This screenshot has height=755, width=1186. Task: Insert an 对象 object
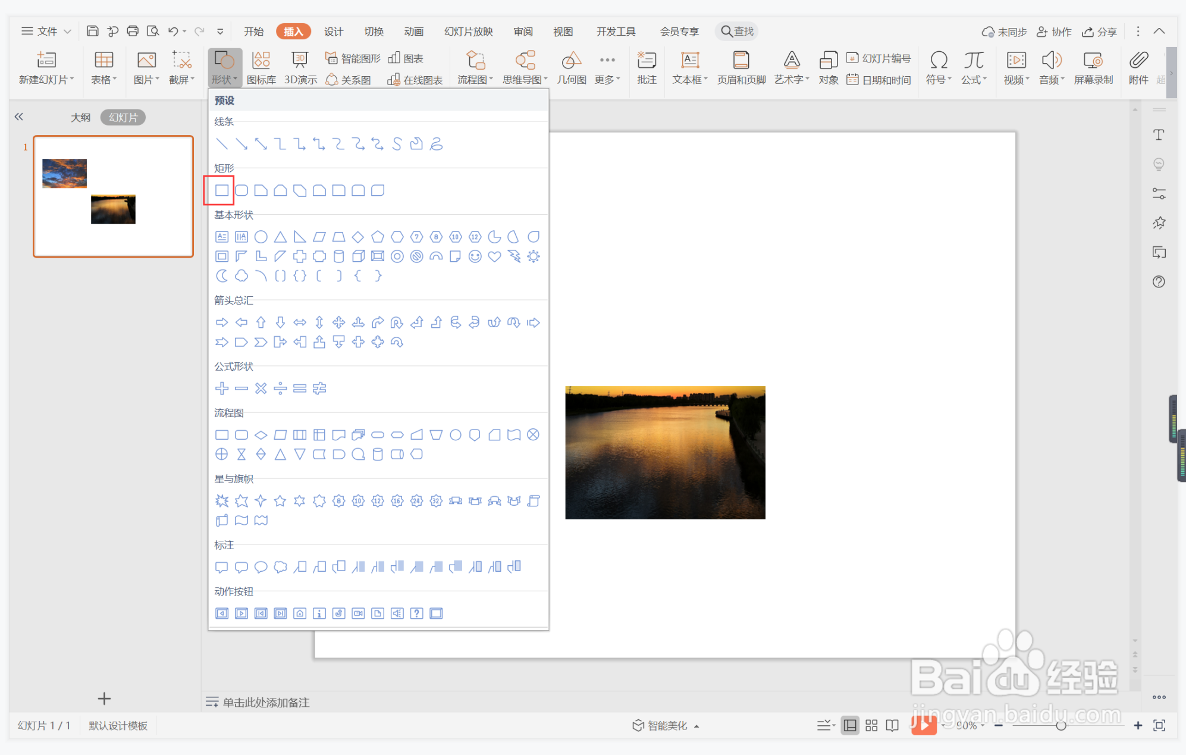[828, 68]
